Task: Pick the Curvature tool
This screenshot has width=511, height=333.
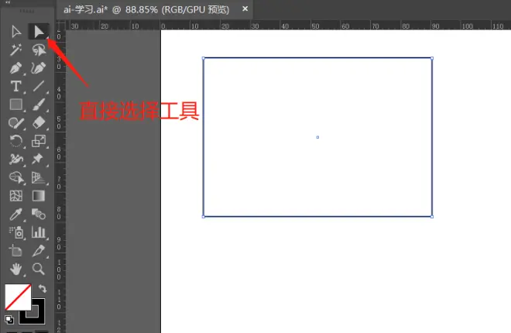Action: 39,68
